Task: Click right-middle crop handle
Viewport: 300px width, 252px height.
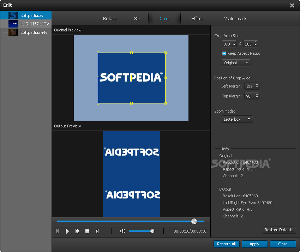Action: (x=165, y=78)
